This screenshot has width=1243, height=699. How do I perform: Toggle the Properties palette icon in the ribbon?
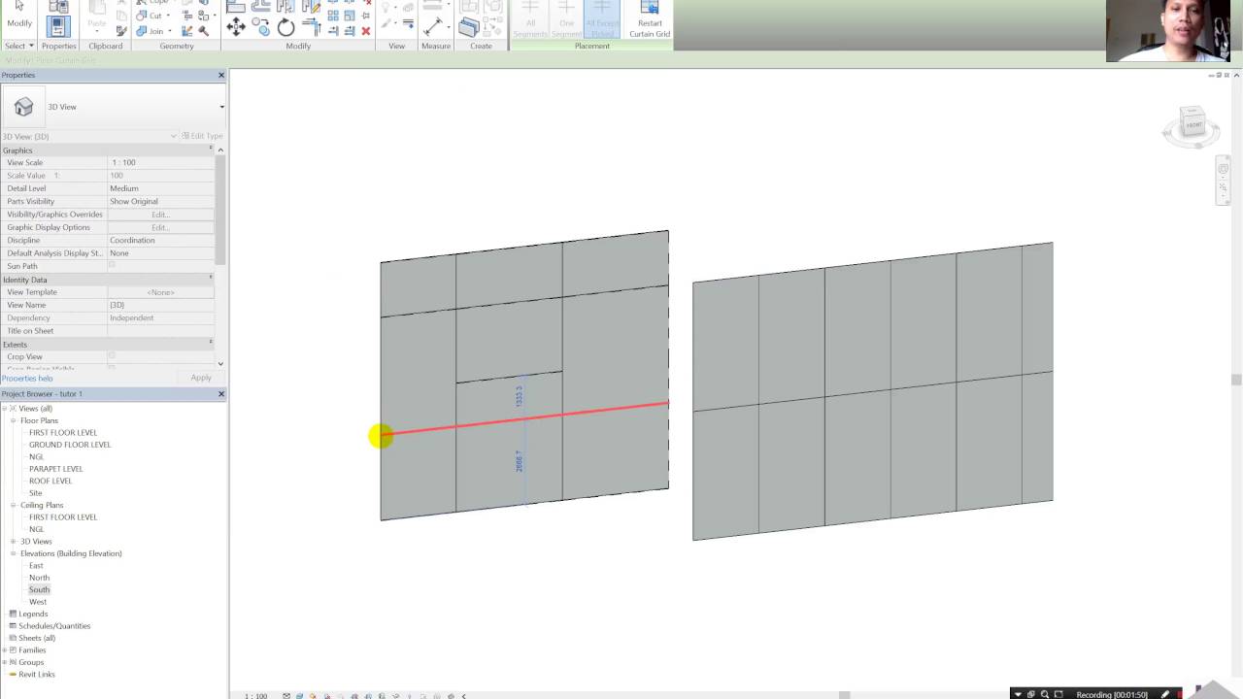pos(58,26)
